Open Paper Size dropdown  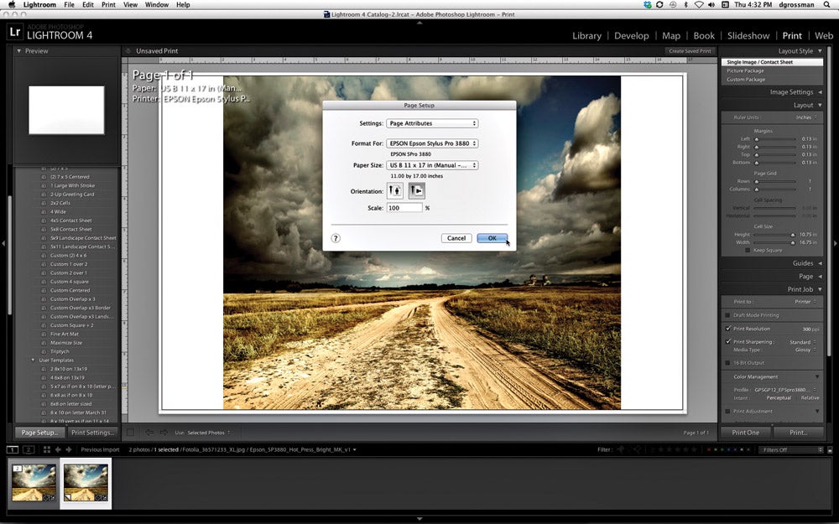coord(432,165)
